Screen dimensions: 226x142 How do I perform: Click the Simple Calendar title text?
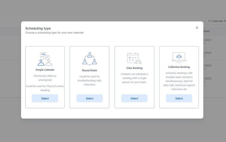45,70
